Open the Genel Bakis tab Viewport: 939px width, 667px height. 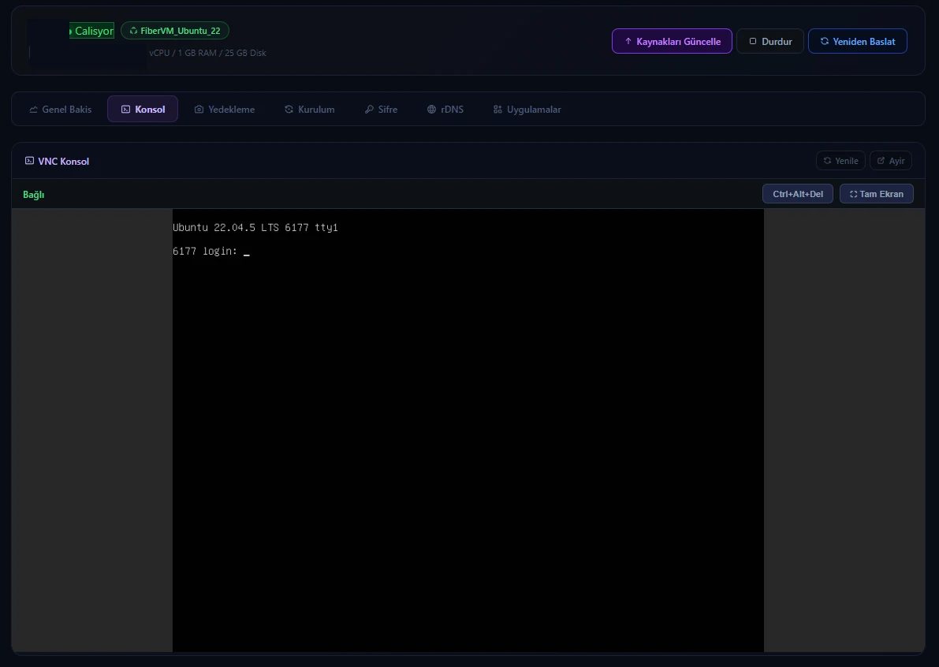(x=61, y=110)
